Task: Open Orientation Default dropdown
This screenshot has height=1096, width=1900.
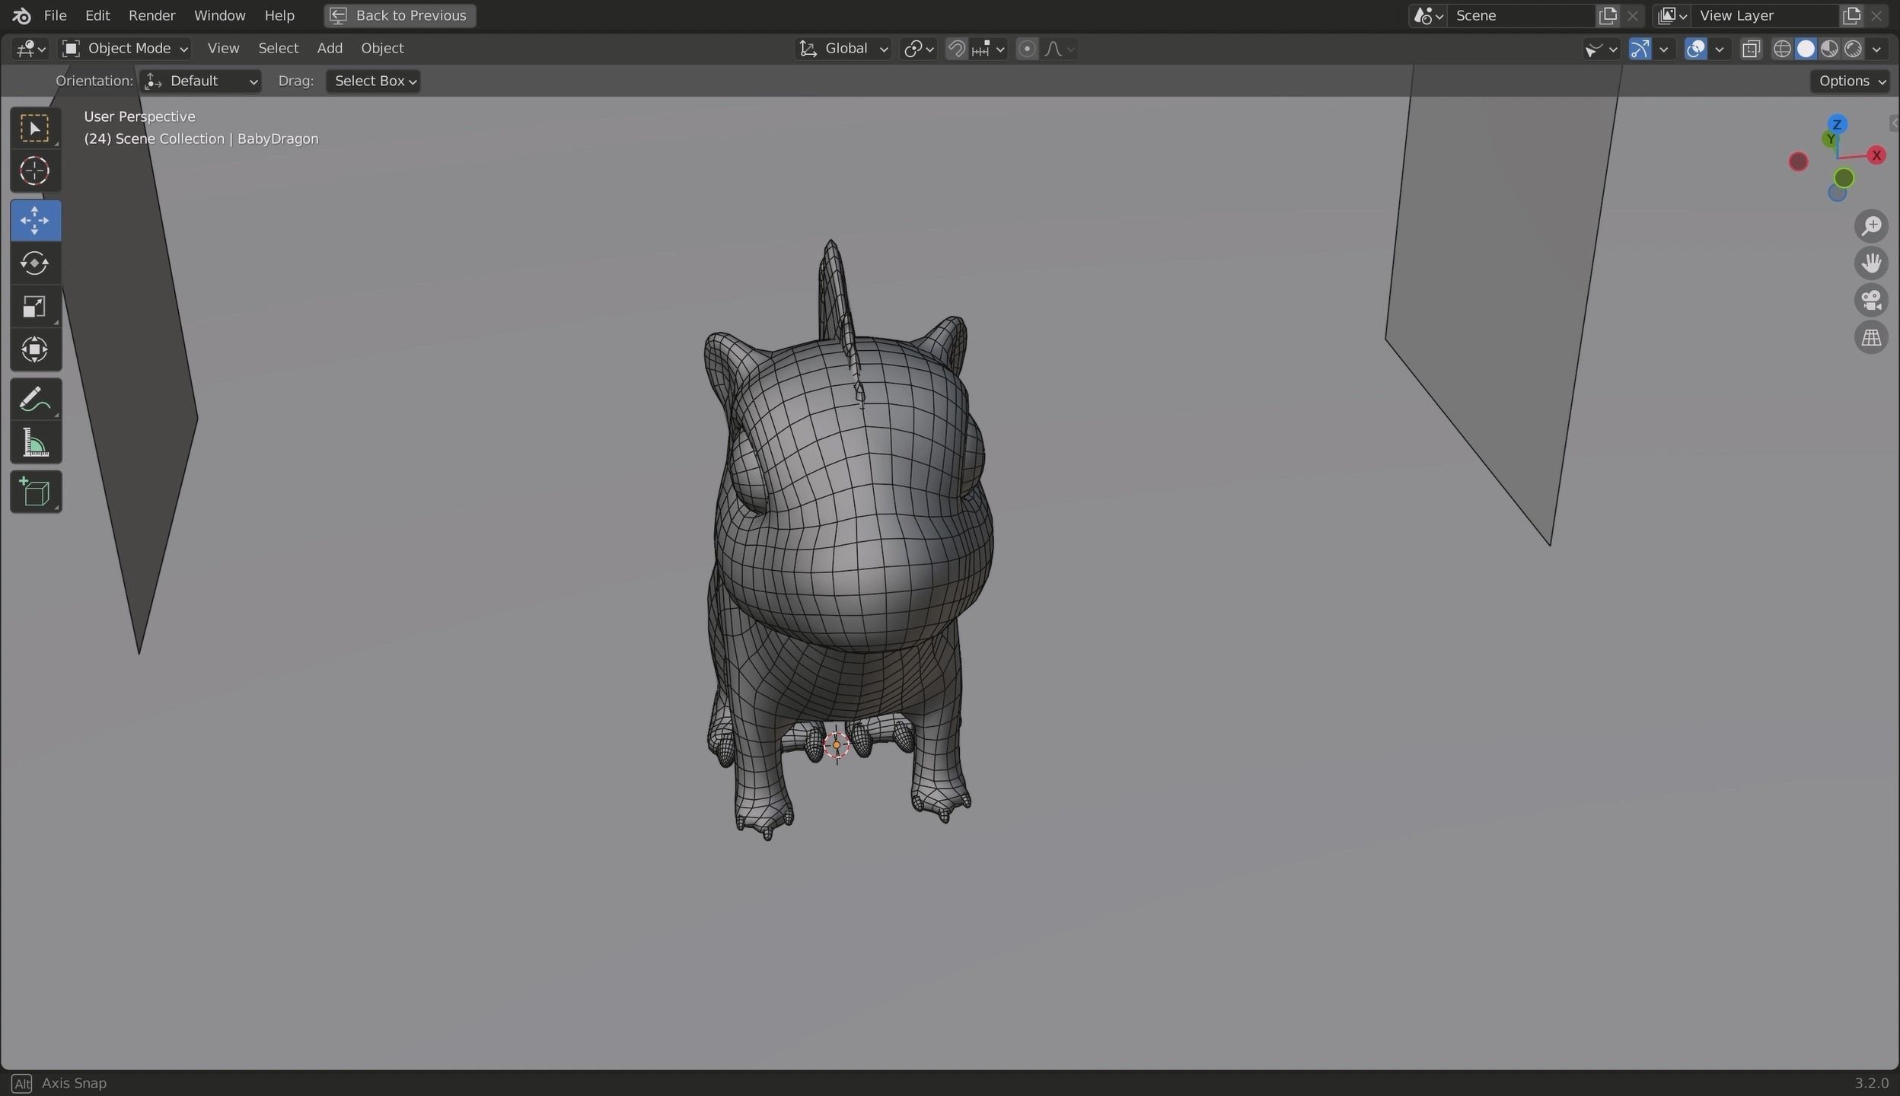Action: [200, 81]
